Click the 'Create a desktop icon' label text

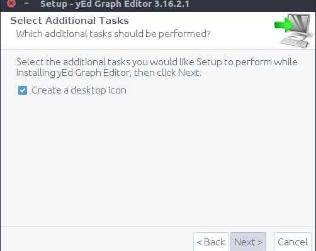(79, 90)
